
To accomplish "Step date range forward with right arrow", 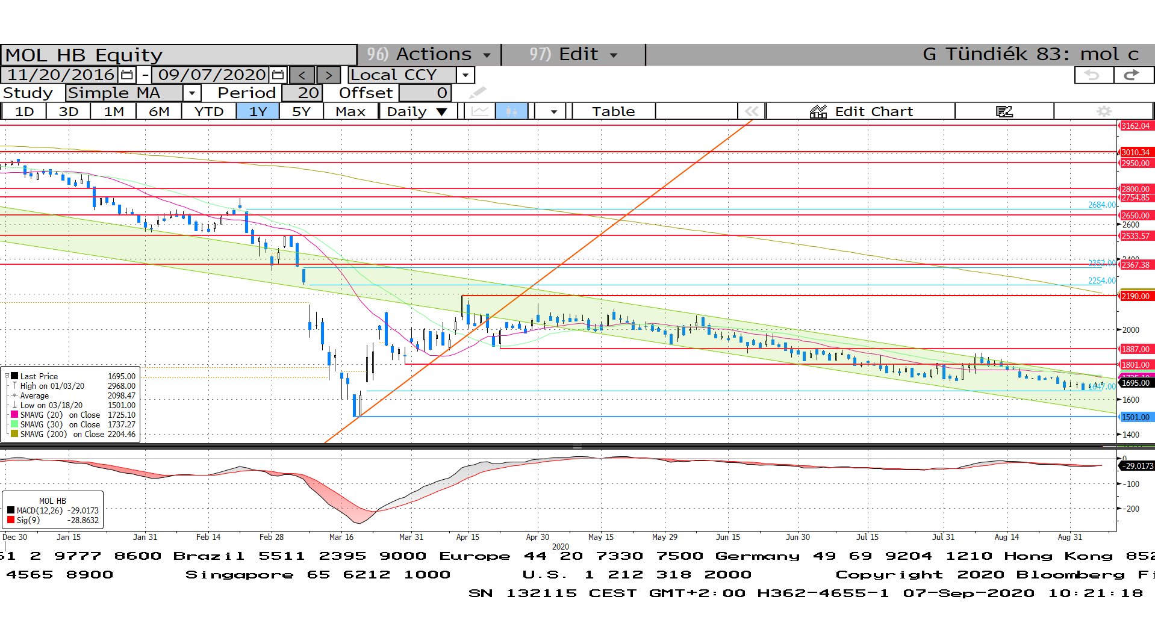I will point(328,75).
